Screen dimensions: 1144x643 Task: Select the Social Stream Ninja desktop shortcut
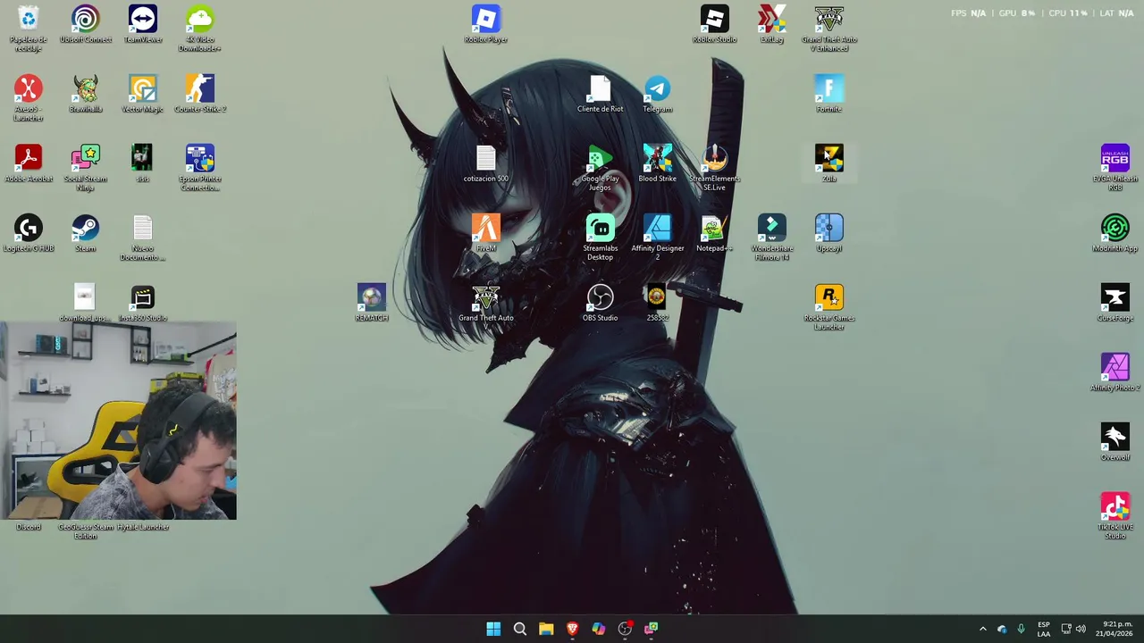pyautogui.click(x=86, y=168)
